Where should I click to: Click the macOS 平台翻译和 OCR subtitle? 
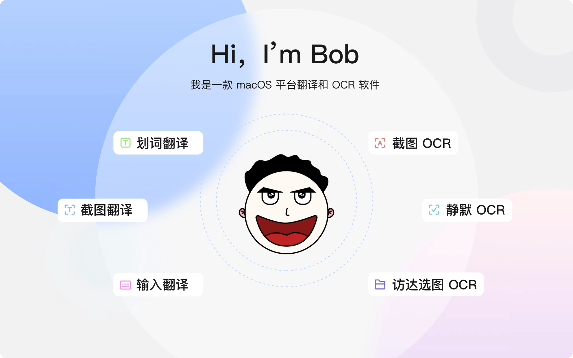(285, 85)
